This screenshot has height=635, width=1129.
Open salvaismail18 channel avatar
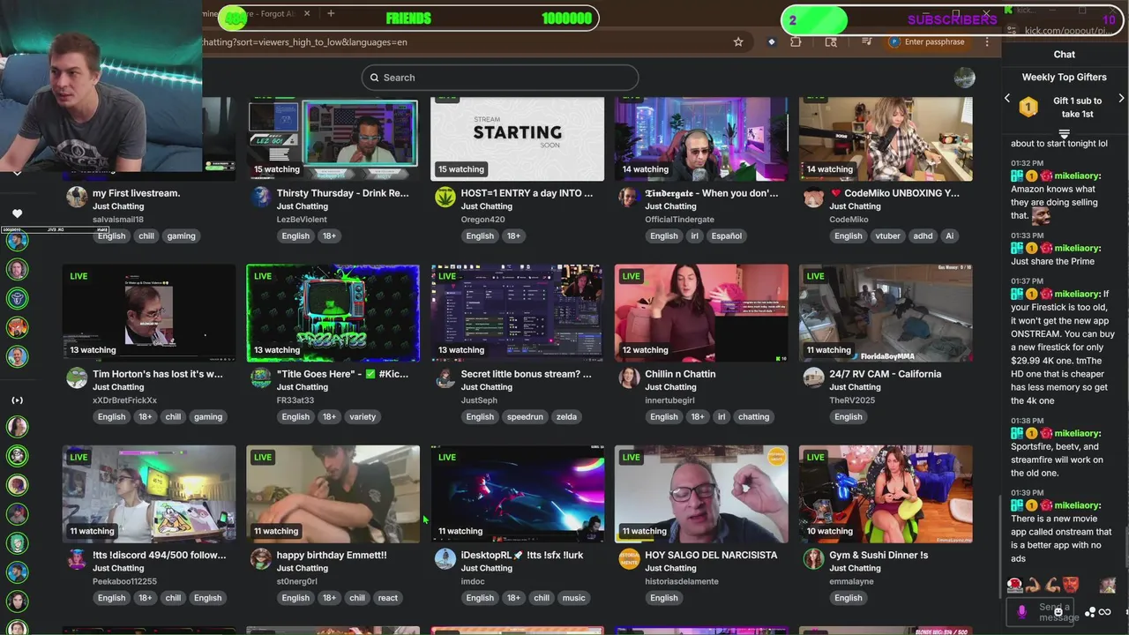pos(77,197)
